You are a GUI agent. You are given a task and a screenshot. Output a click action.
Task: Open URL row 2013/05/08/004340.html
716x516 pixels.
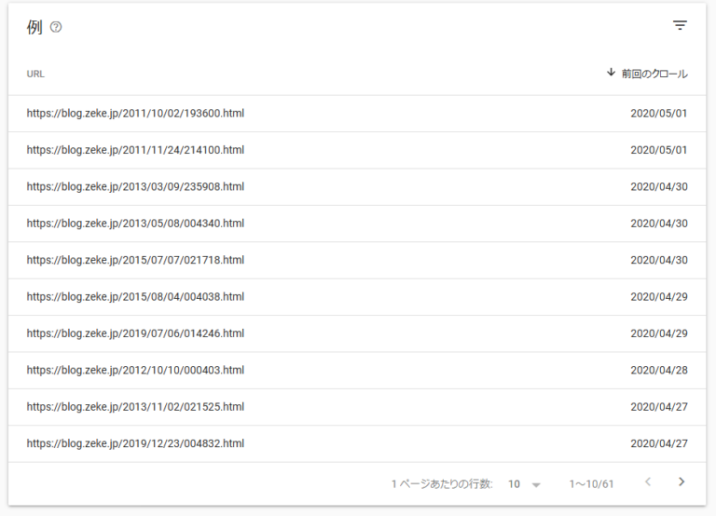(135, 224)
